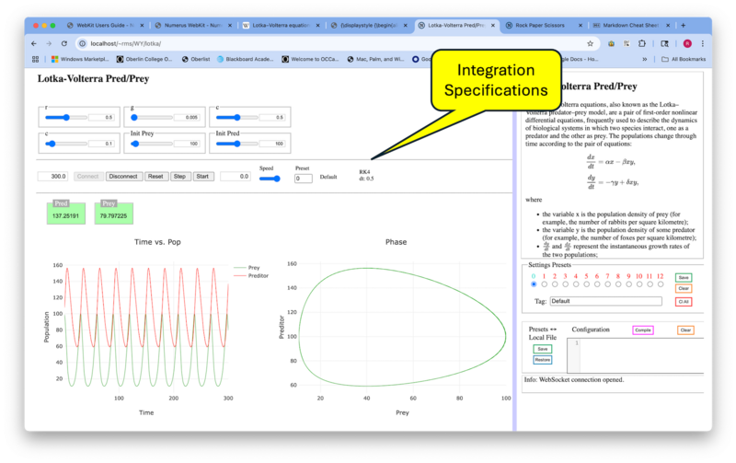Screen dimensions: 736x463
Task: Reload the page with the browser refresh icon
Action: [x=64, y=43]
